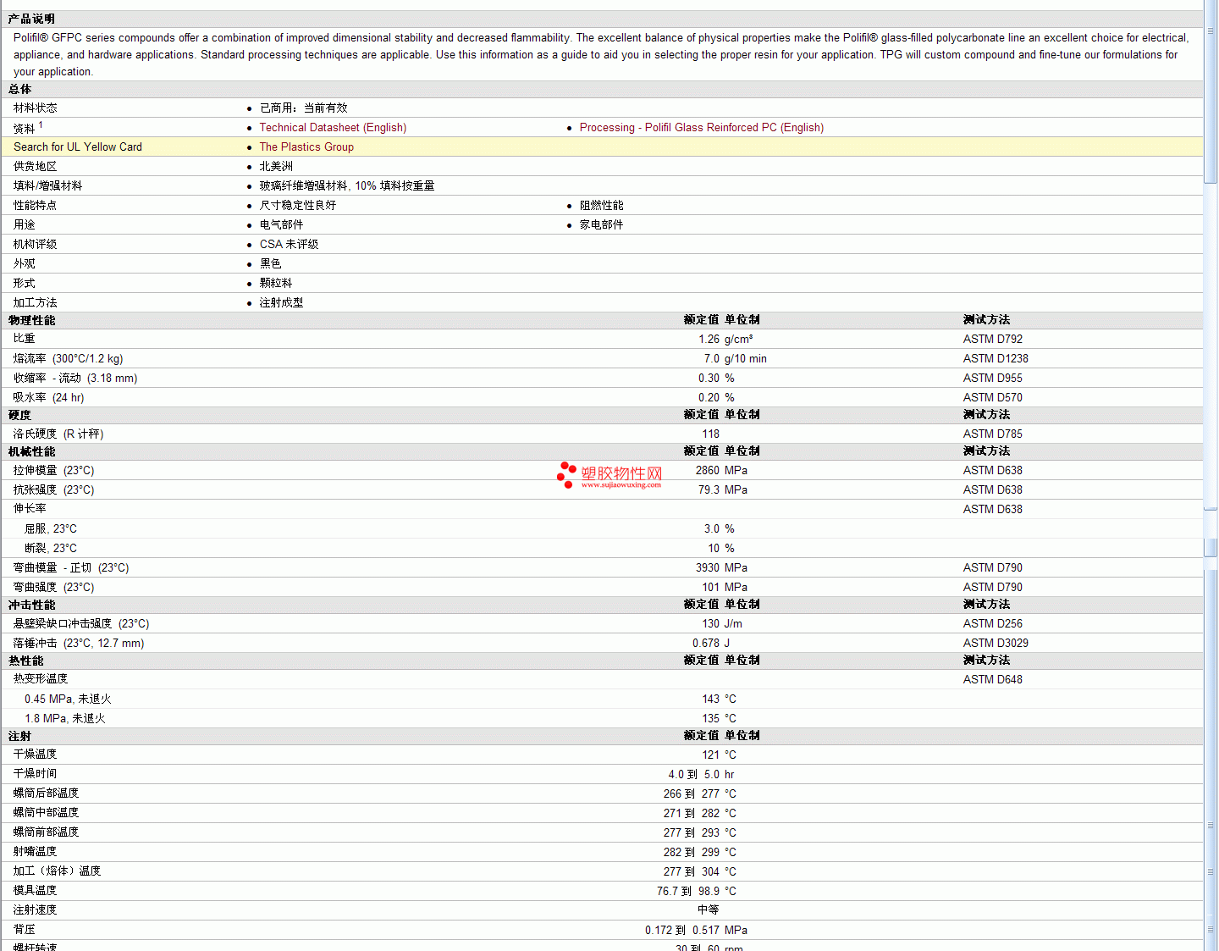
Task: Click the 282 到 299 °C nozzle temperature value
Action: [x=699, y=852]
